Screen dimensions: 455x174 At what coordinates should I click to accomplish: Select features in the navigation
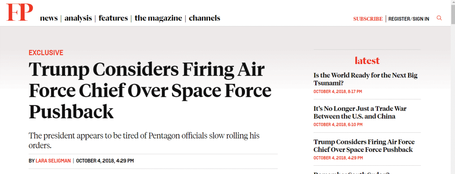tap(113, 18)
